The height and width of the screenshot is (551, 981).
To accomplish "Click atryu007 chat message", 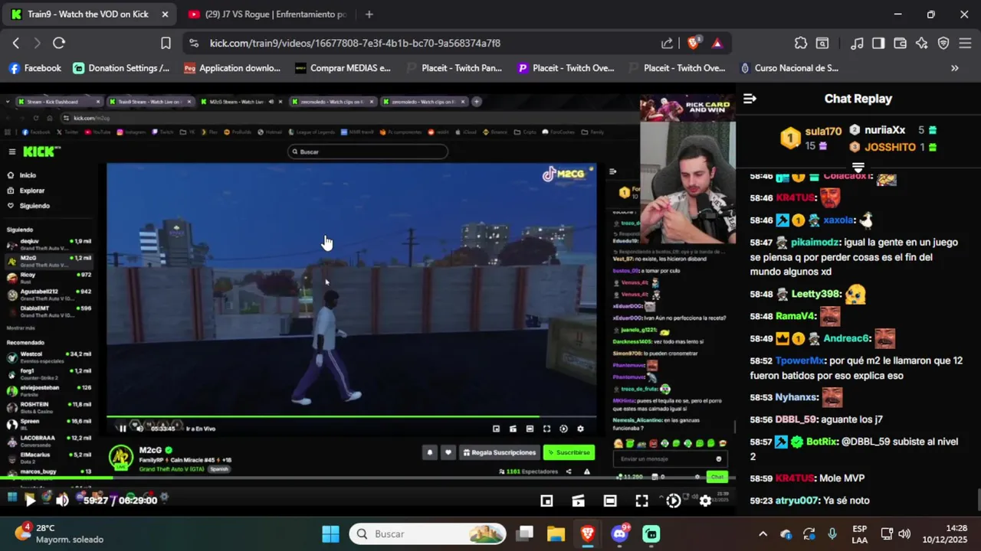I will [809, 500].
